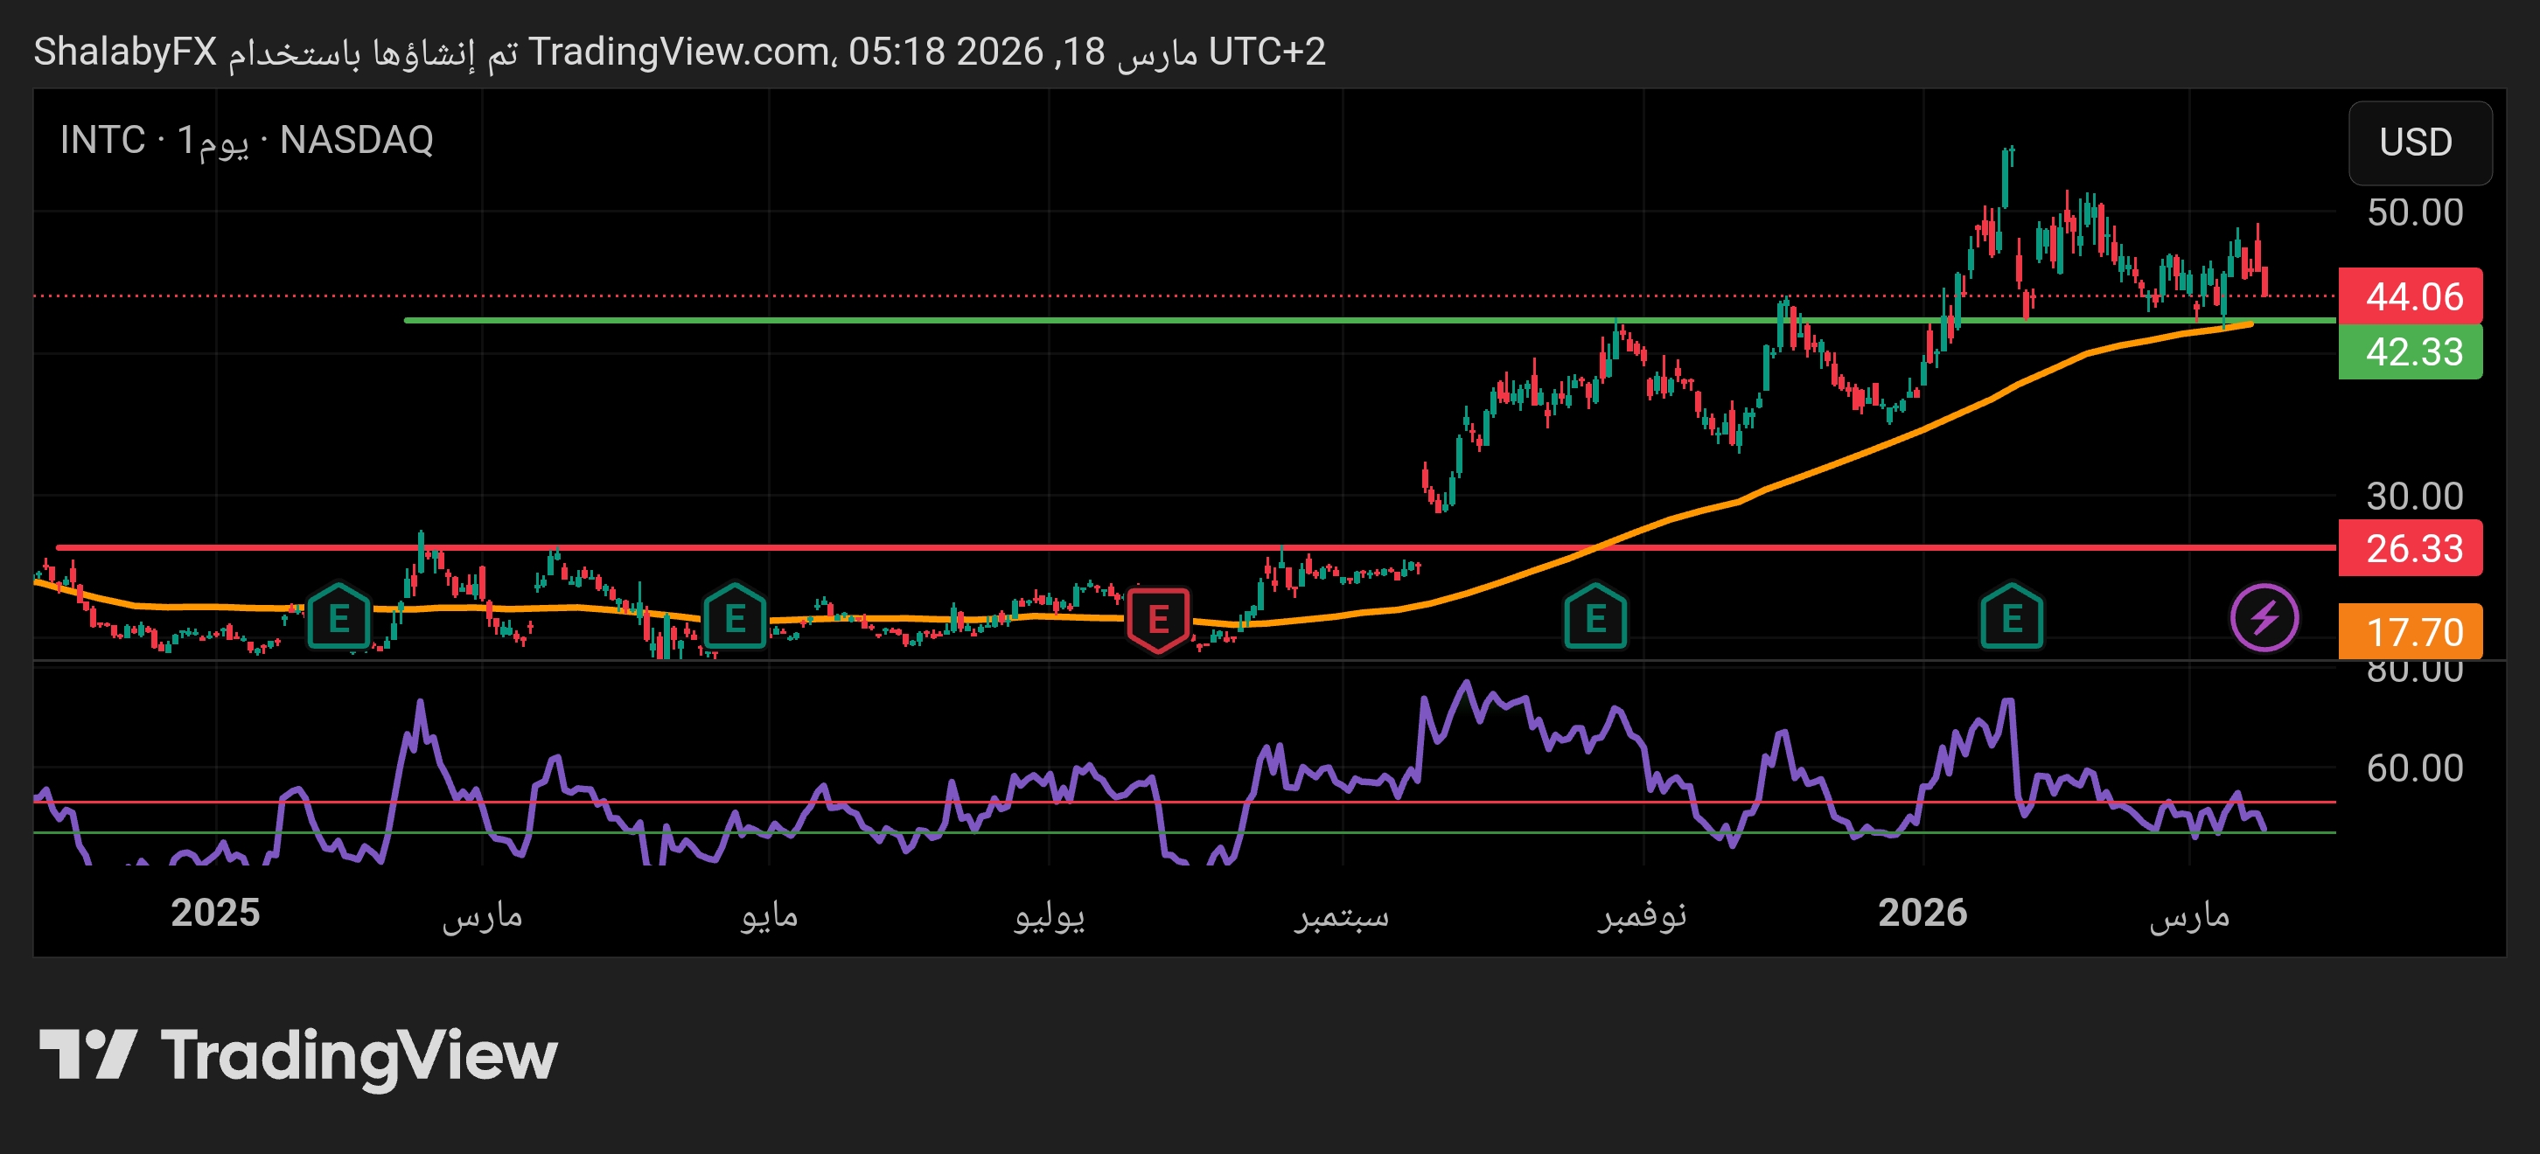The width and height of the screenshot is (2540, 1154).
Task: Click the first green earnings E marker
Action: click(338, 618)
